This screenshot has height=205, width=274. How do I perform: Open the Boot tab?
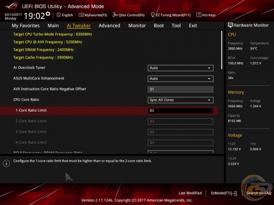159,26
